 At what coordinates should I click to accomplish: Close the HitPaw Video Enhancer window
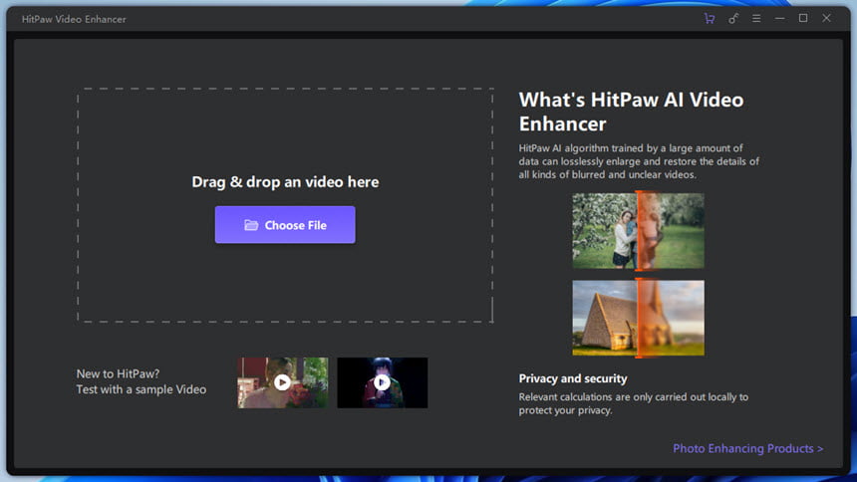click(826, 18)
